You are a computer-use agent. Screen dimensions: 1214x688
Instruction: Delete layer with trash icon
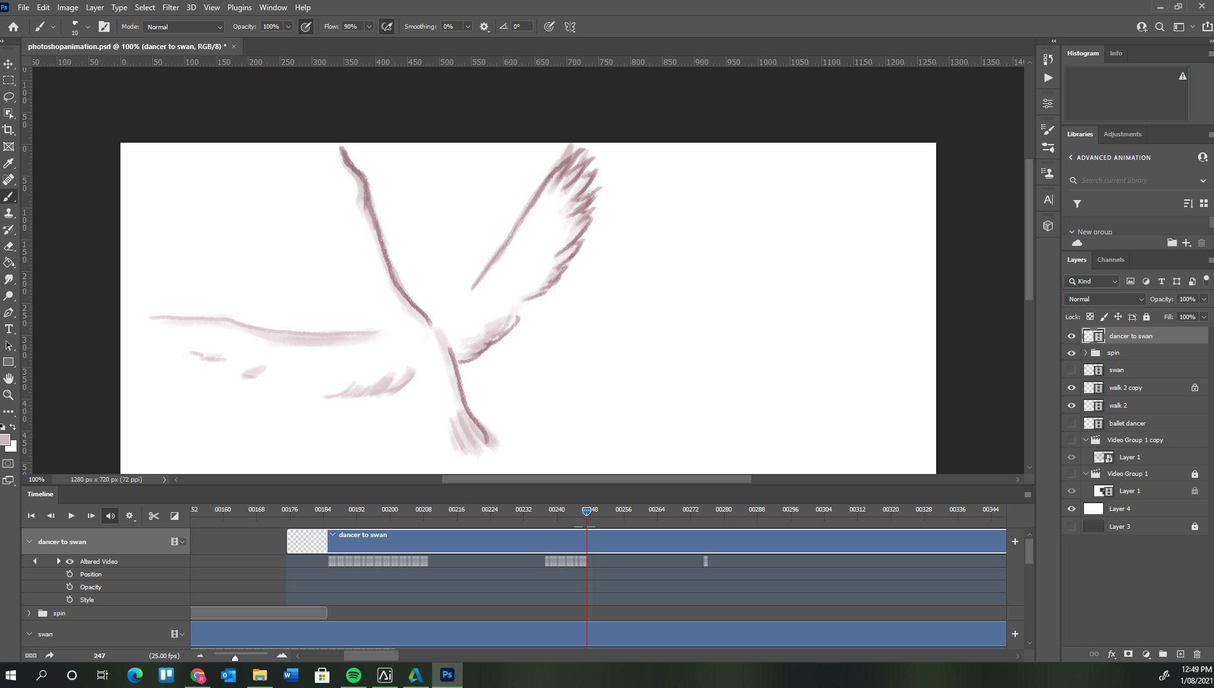[x=1197, y=654]
